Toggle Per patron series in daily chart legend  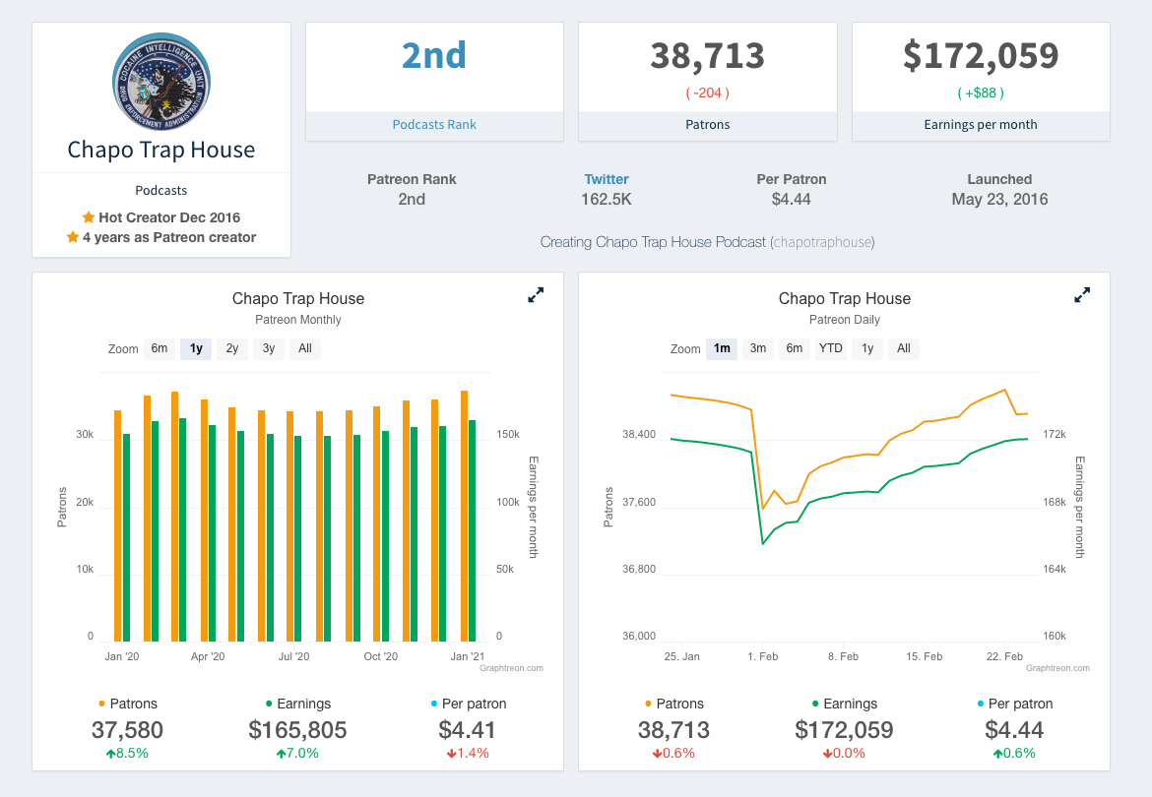tap(1015, 704)
